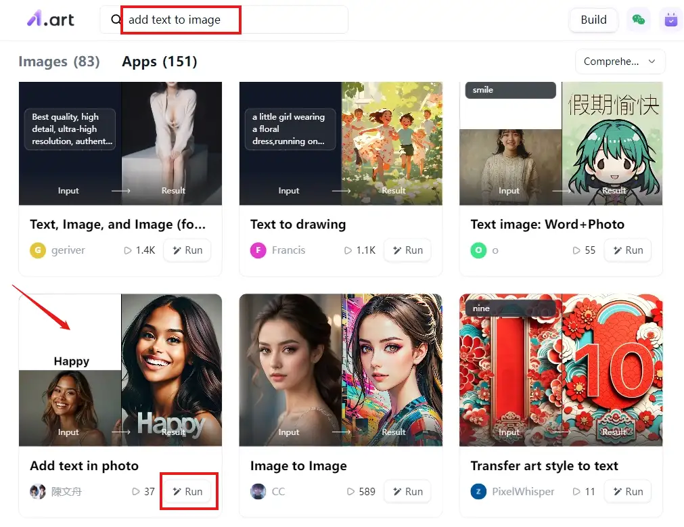
Task: Click PixelWhisper's blue avatar icon
Action: point(478,492)
